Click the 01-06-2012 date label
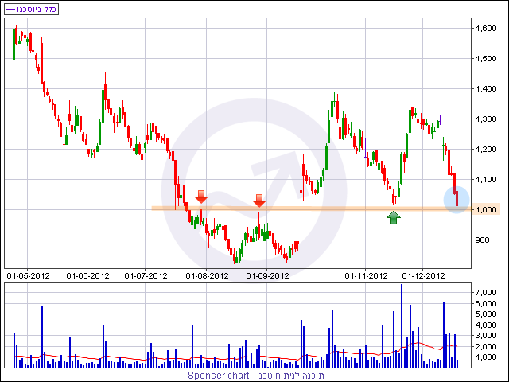The height and width of the screenshot is (382, 509). [x=87, y=276]
